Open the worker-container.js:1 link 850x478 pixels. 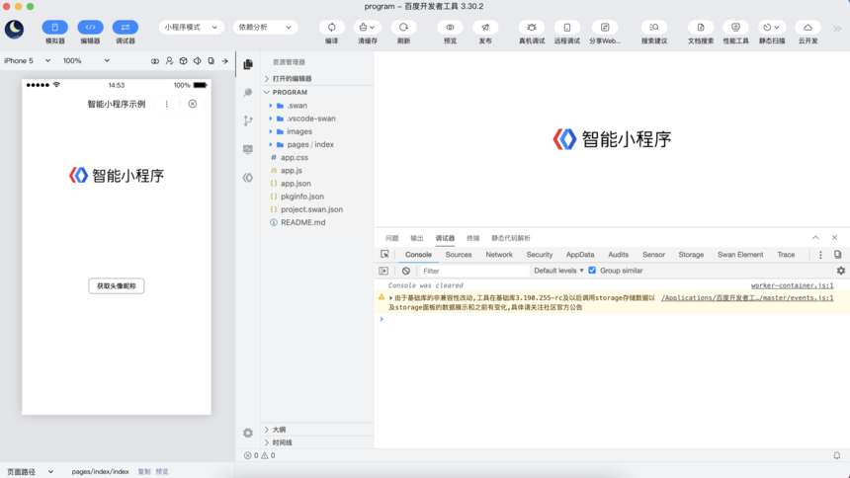point(792,285)
